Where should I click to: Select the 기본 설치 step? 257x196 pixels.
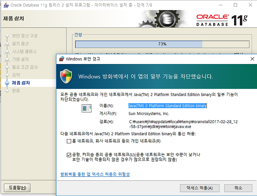coord(20,59)
